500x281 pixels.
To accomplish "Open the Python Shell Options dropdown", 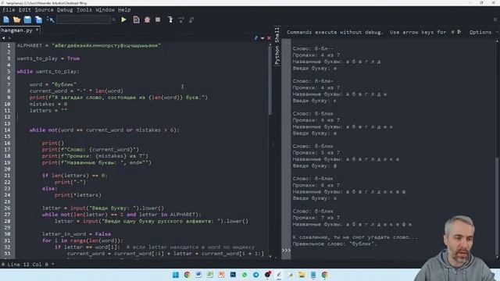I will point(483,32).
